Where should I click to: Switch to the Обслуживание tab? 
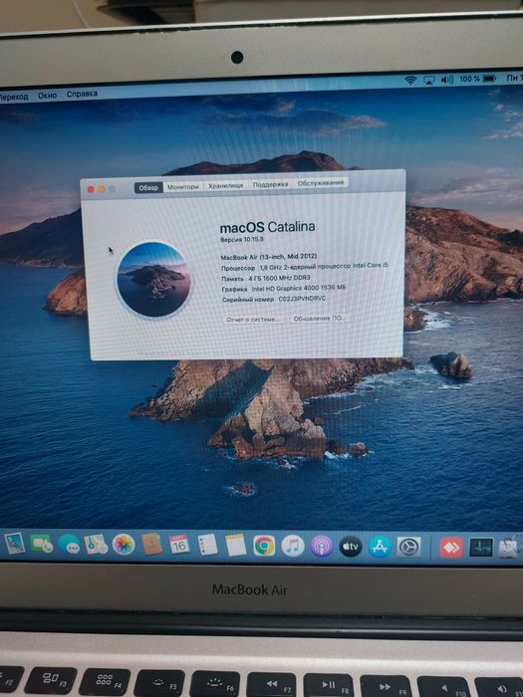coord(321,183)
